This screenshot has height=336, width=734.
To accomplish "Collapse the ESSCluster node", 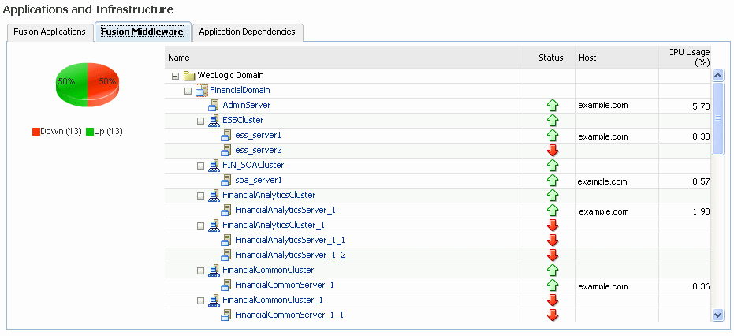I will click(x=201, y=121).
